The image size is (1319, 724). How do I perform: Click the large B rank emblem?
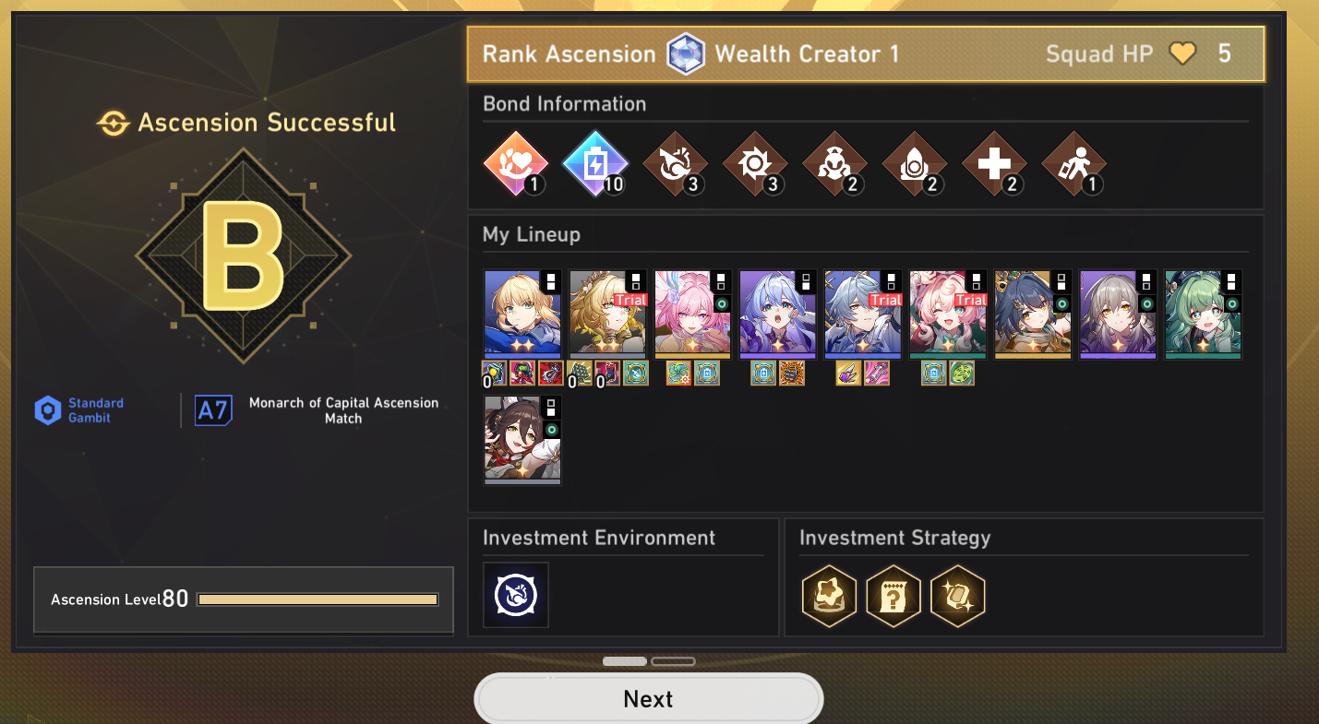tap(244, 254)
